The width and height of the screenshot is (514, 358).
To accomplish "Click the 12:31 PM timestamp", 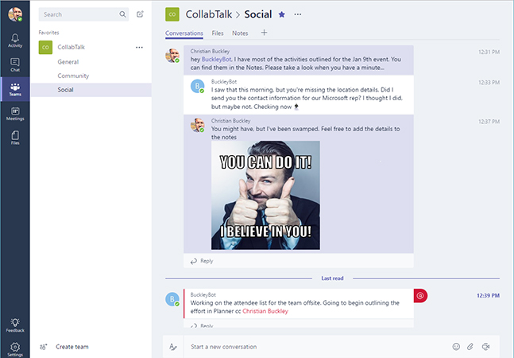I will 489,52.
